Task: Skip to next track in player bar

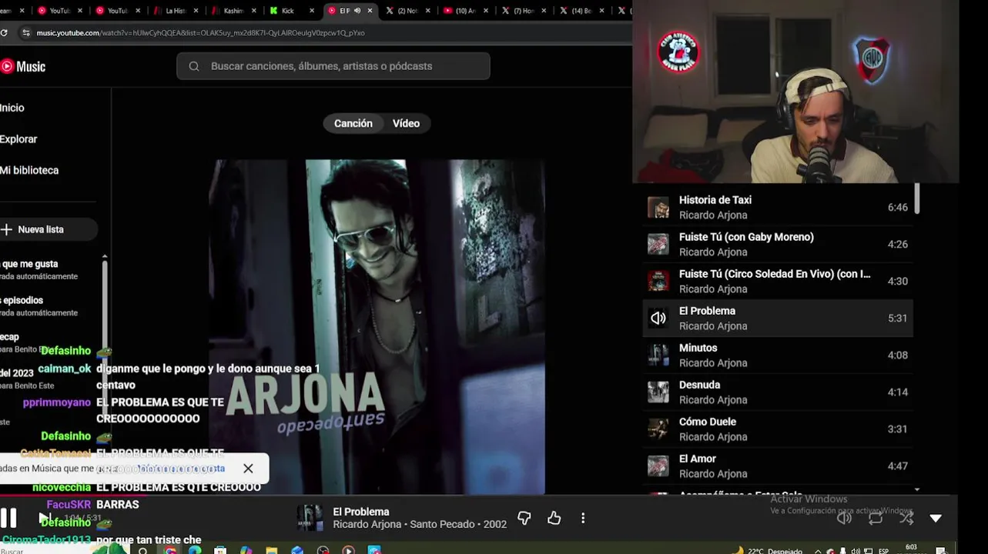Action: 44,518
